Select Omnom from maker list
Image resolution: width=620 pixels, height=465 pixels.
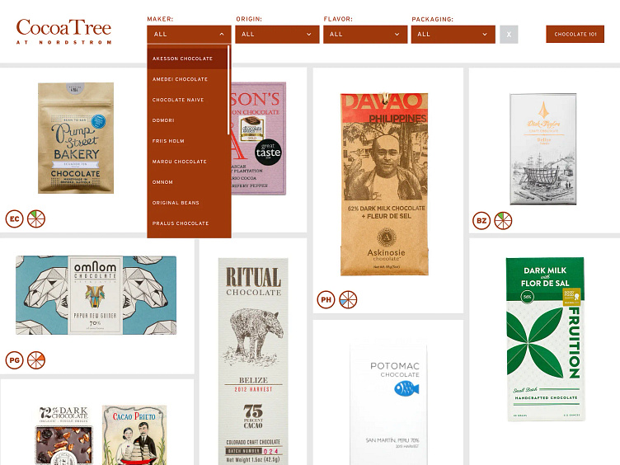coord(187,182)
